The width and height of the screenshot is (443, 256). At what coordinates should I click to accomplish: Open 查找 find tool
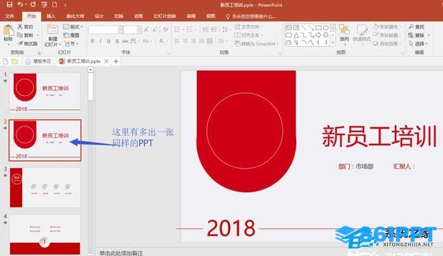click(416, 27)
